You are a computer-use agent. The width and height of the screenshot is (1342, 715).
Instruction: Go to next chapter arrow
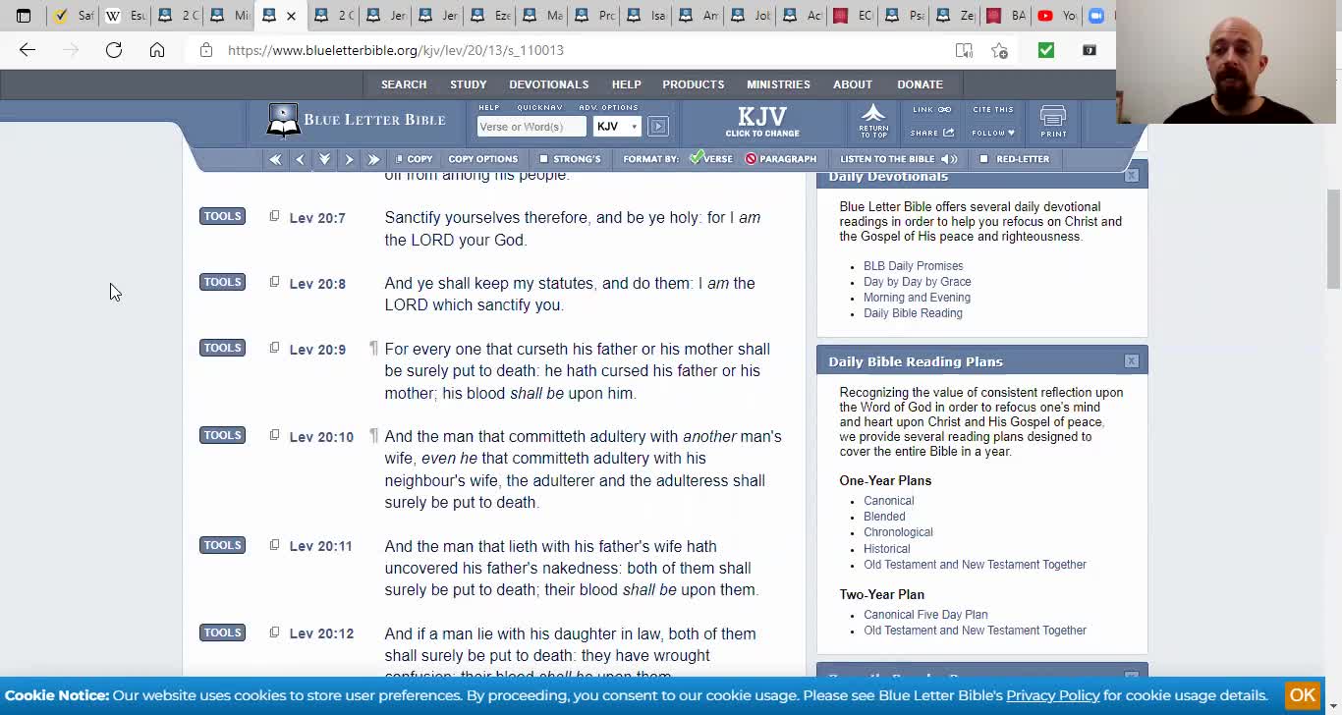point(349,159)
